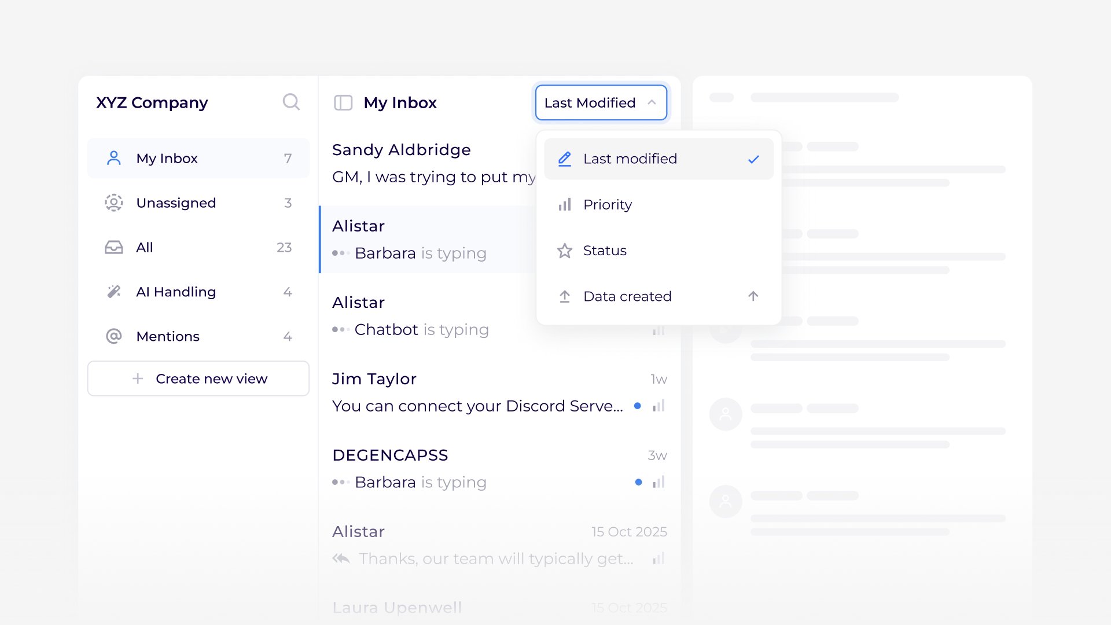Open the Last Modified sort dropdown

601,102
